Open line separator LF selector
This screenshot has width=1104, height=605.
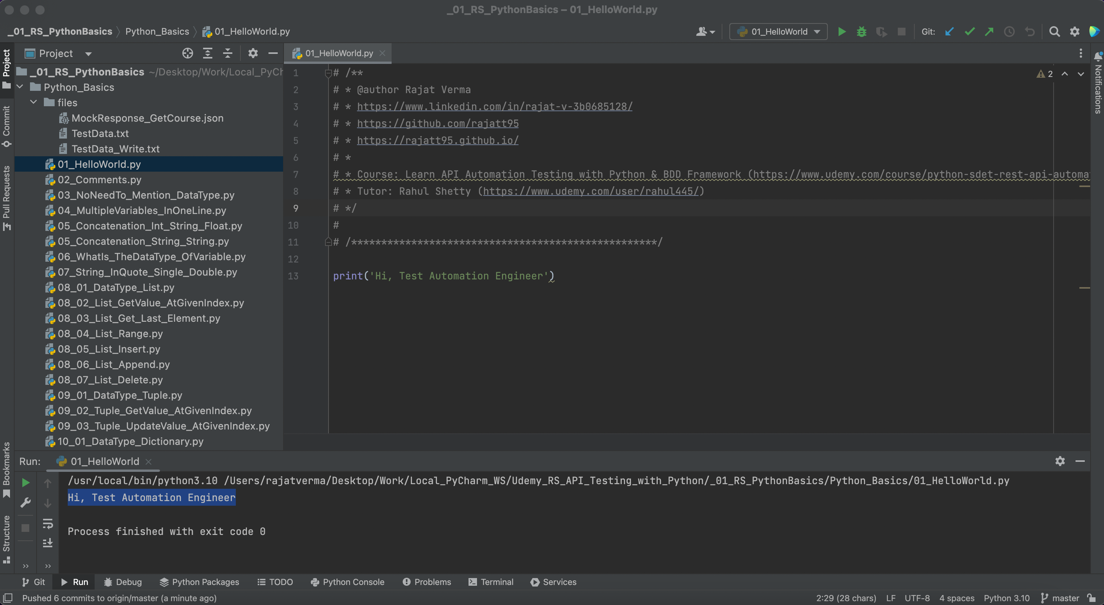tap(891, 598)
